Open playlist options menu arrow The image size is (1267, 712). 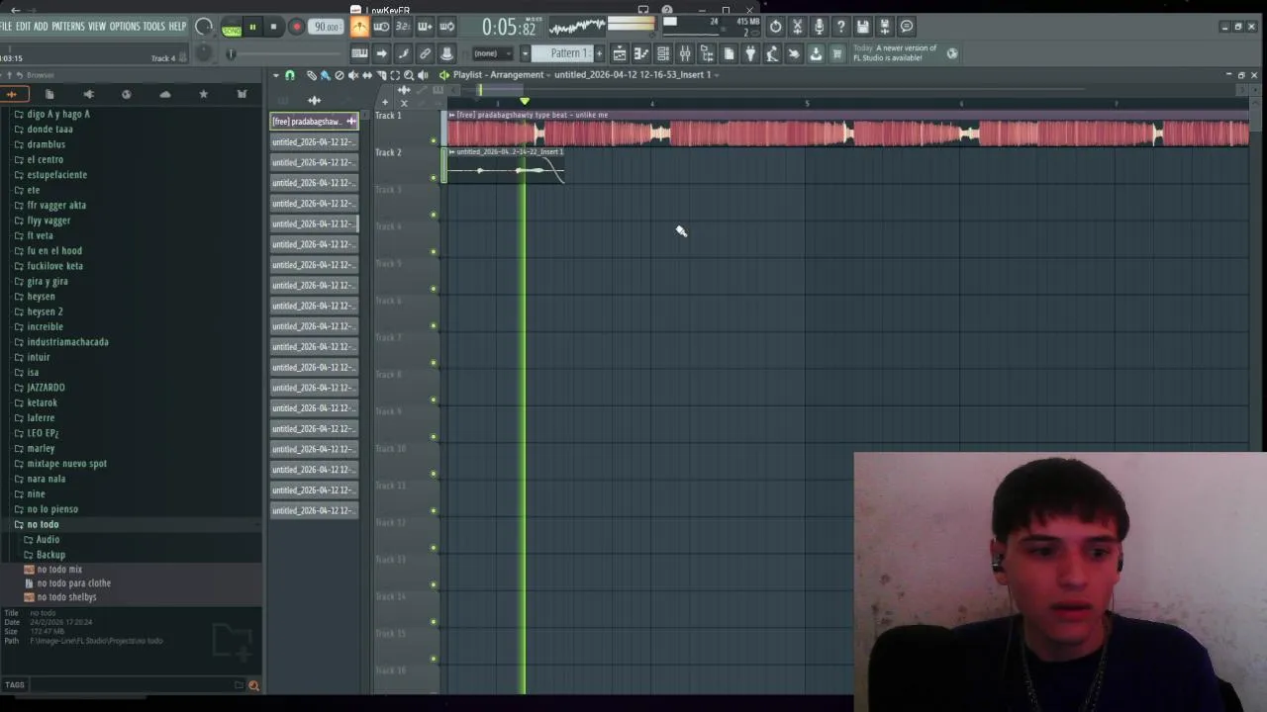(276, 75)
